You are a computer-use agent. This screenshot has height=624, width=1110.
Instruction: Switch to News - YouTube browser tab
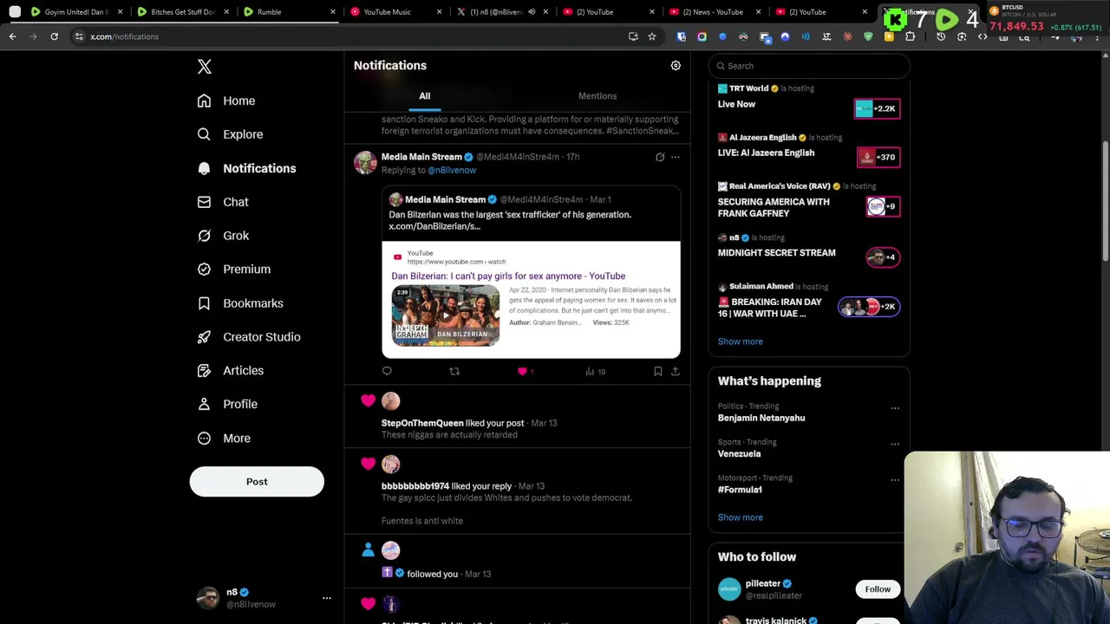tap(713, 12)
